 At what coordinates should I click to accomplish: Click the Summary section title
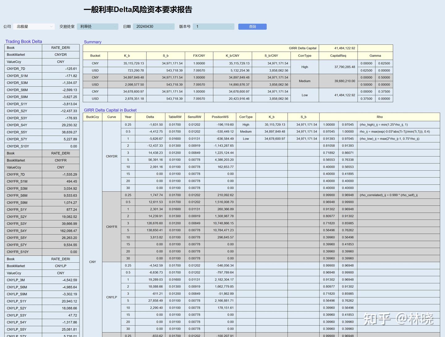pos(92,42)
